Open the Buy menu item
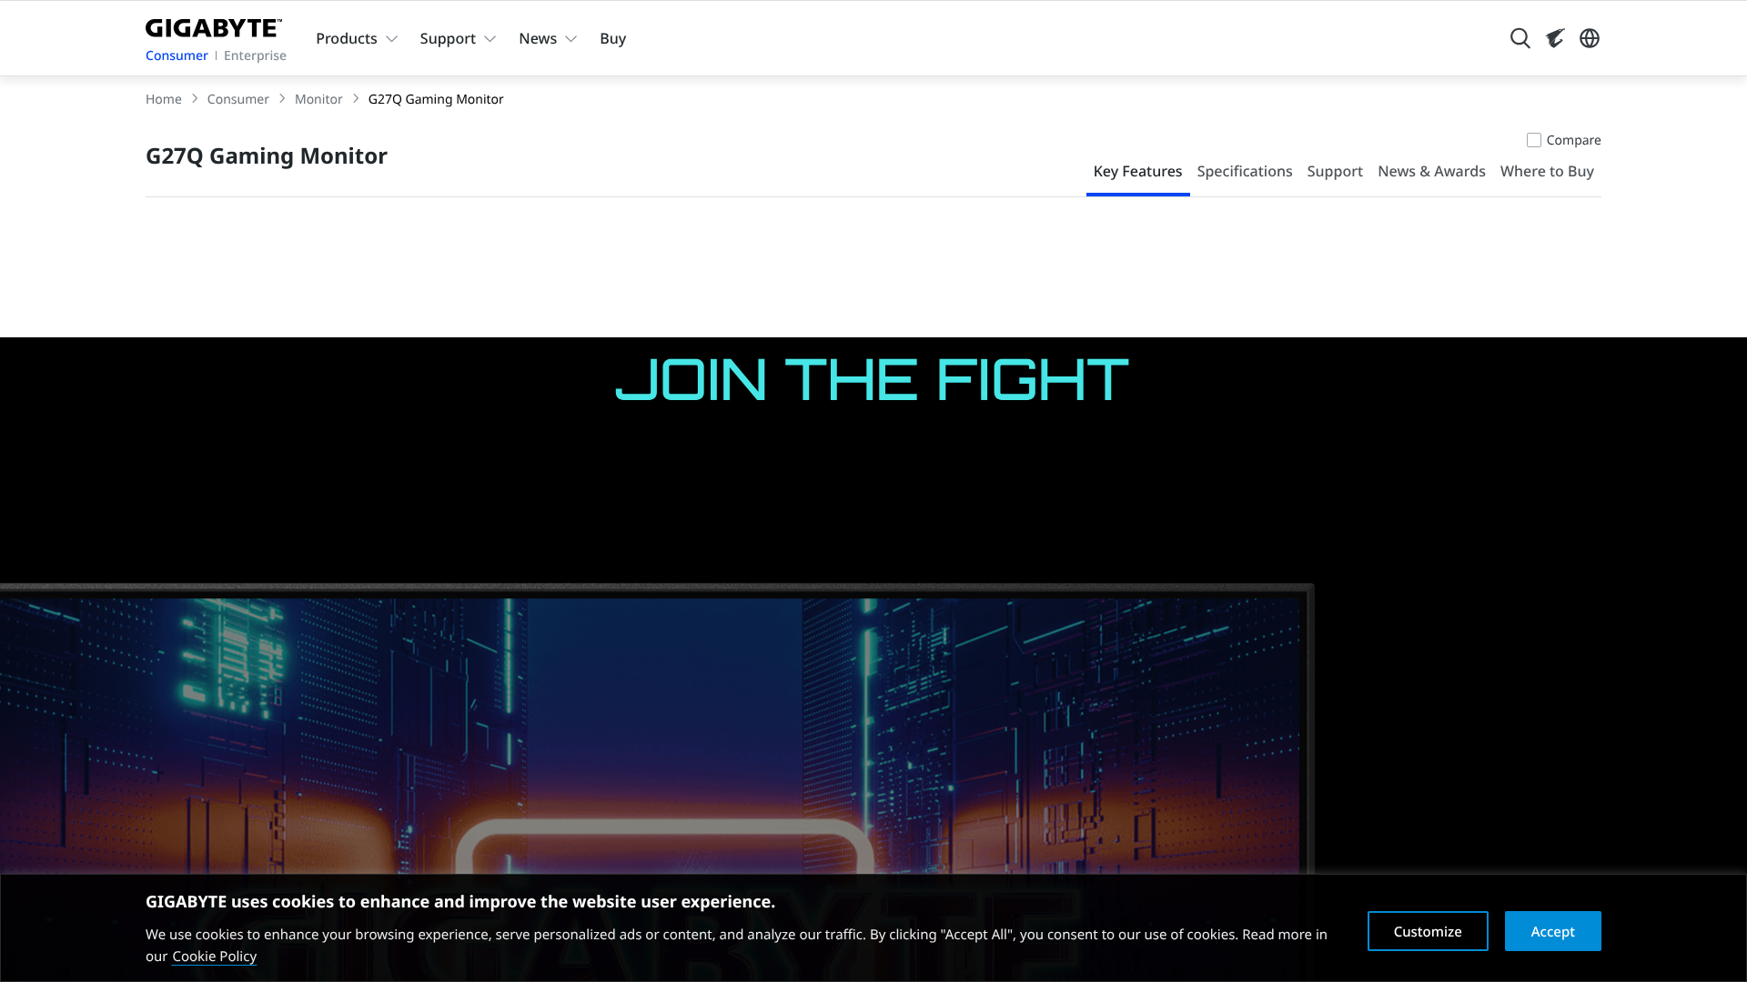The image size is (1747, 982). pos(612,38)
